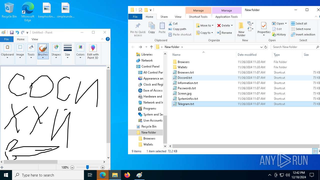Click the Save icon in Paint title bar

pos(11,32)
